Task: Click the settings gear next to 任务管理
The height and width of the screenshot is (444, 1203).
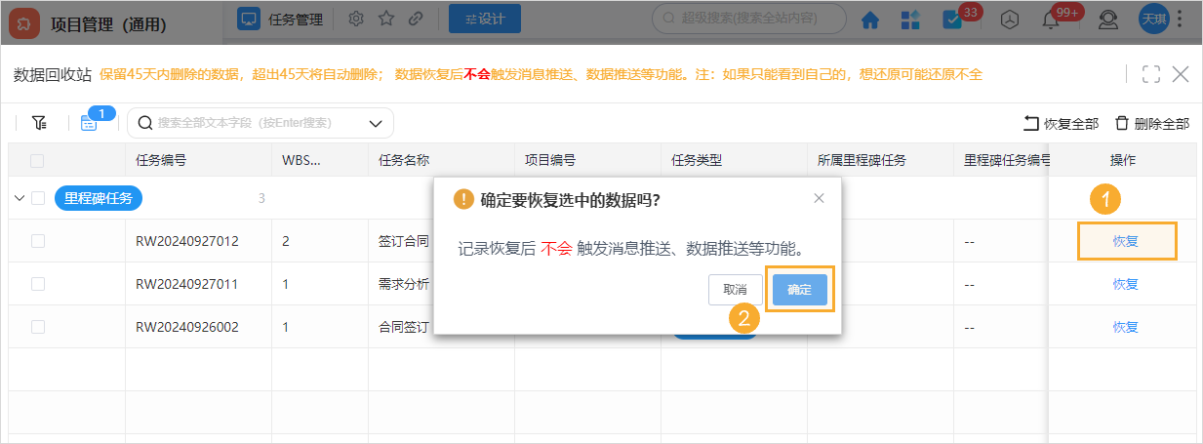Action: [356, 18]
